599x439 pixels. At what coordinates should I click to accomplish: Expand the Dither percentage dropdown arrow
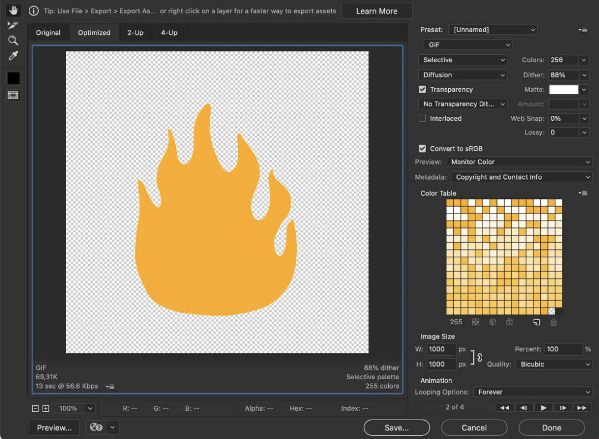point(583,75)
